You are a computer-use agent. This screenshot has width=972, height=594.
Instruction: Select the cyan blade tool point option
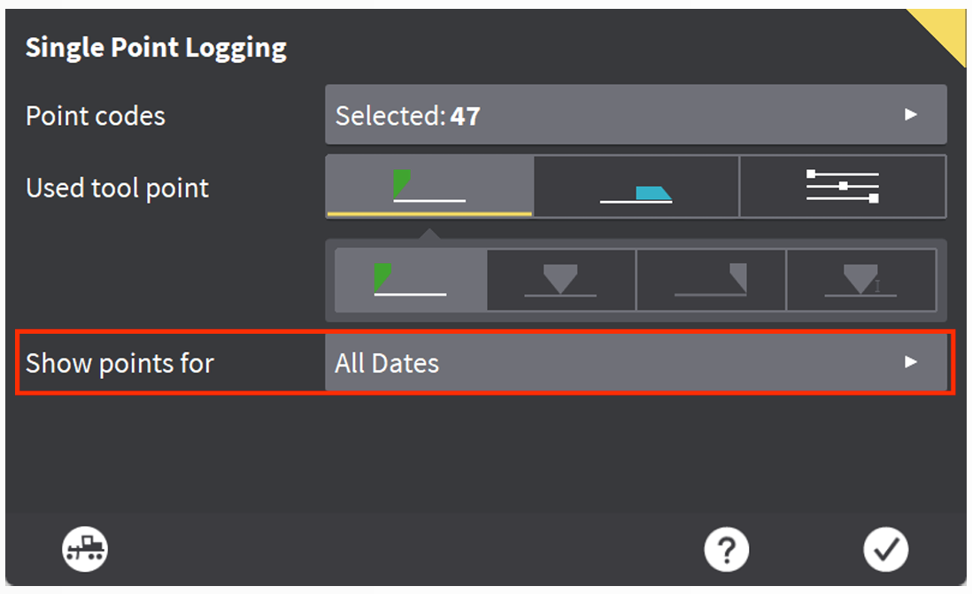[x=636, y=187]
